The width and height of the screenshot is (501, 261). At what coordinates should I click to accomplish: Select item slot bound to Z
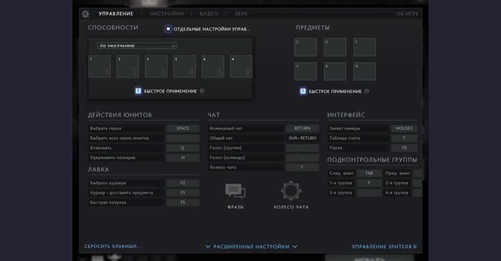305,47
